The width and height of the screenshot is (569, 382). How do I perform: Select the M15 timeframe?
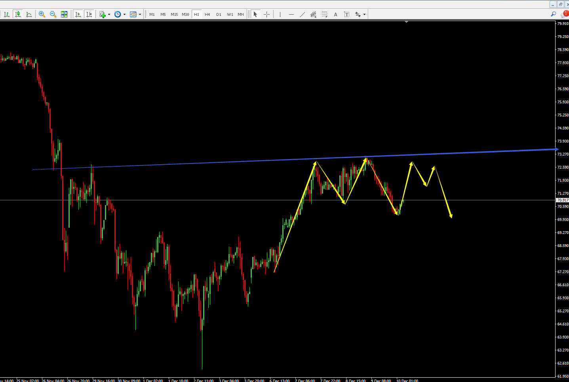(174, 14)
